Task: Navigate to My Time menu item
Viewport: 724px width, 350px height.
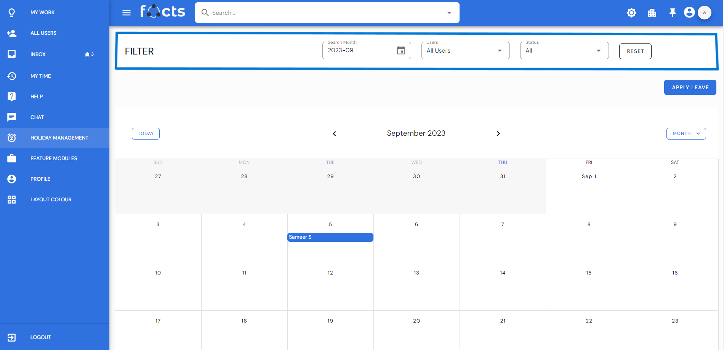Action: pyautogui.click(x=40, y=76)
